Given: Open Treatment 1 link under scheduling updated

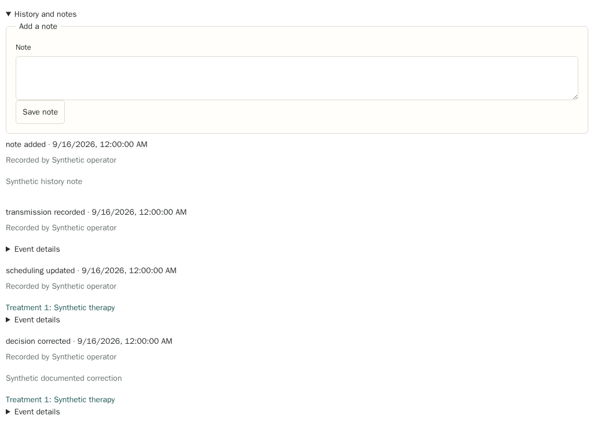Looking at the screenshot, I should pyautogui.click(x=60, y=307).
